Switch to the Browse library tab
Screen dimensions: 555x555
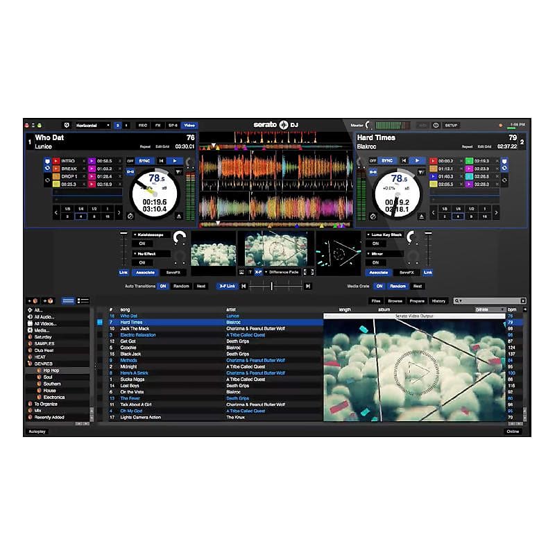coord(395,301)
